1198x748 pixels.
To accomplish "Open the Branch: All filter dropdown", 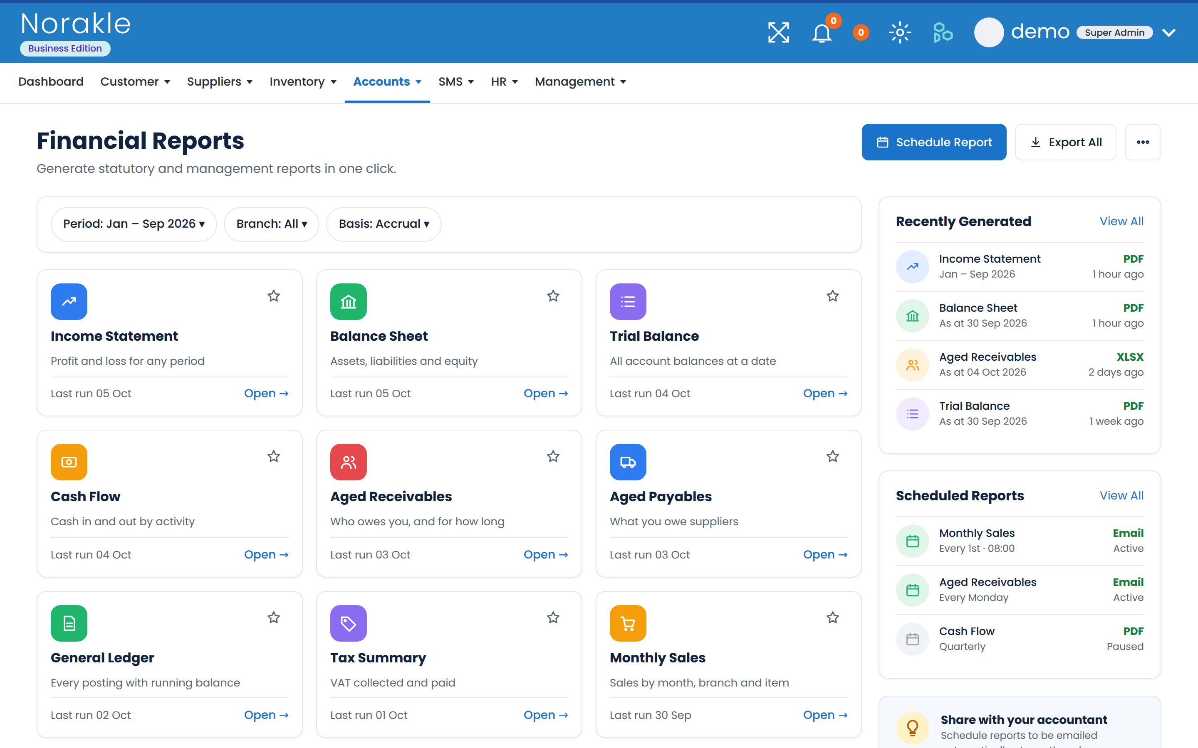I will pos(271,224).
